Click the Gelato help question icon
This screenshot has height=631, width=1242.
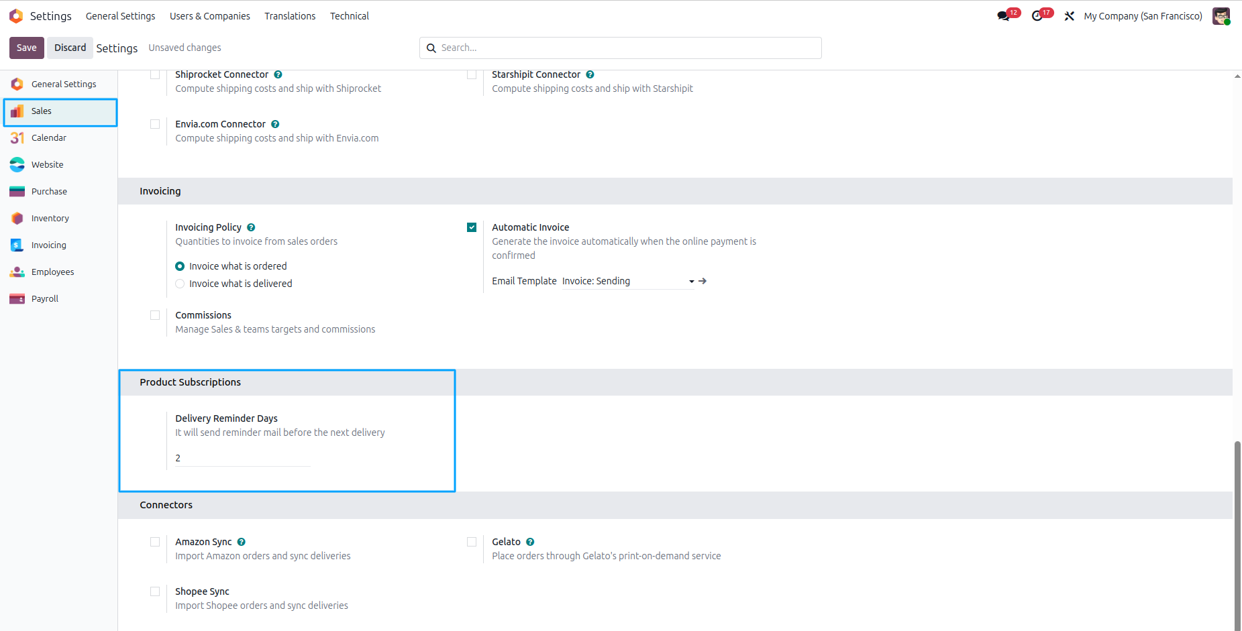point(530,542)
